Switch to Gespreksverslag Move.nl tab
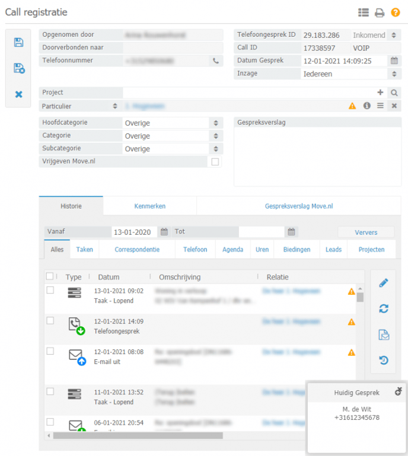 click(299, 206)
